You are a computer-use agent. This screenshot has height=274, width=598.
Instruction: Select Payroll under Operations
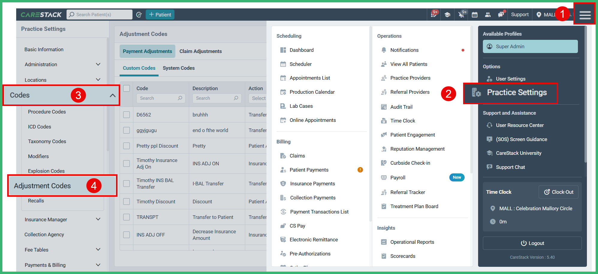coord(397,177)
